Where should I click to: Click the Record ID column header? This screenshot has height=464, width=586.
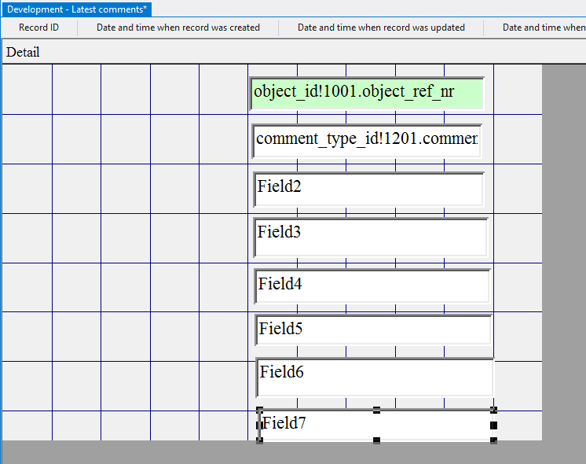[x=38, y=28]
